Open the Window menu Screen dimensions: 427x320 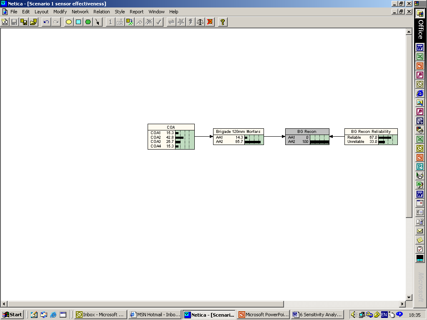(x=156, y=12)
